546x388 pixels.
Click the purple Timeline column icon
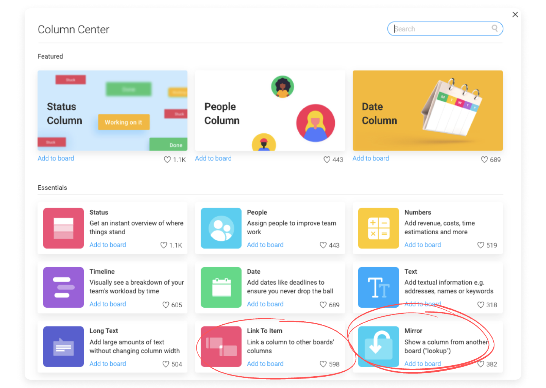[x=63, y=287]
